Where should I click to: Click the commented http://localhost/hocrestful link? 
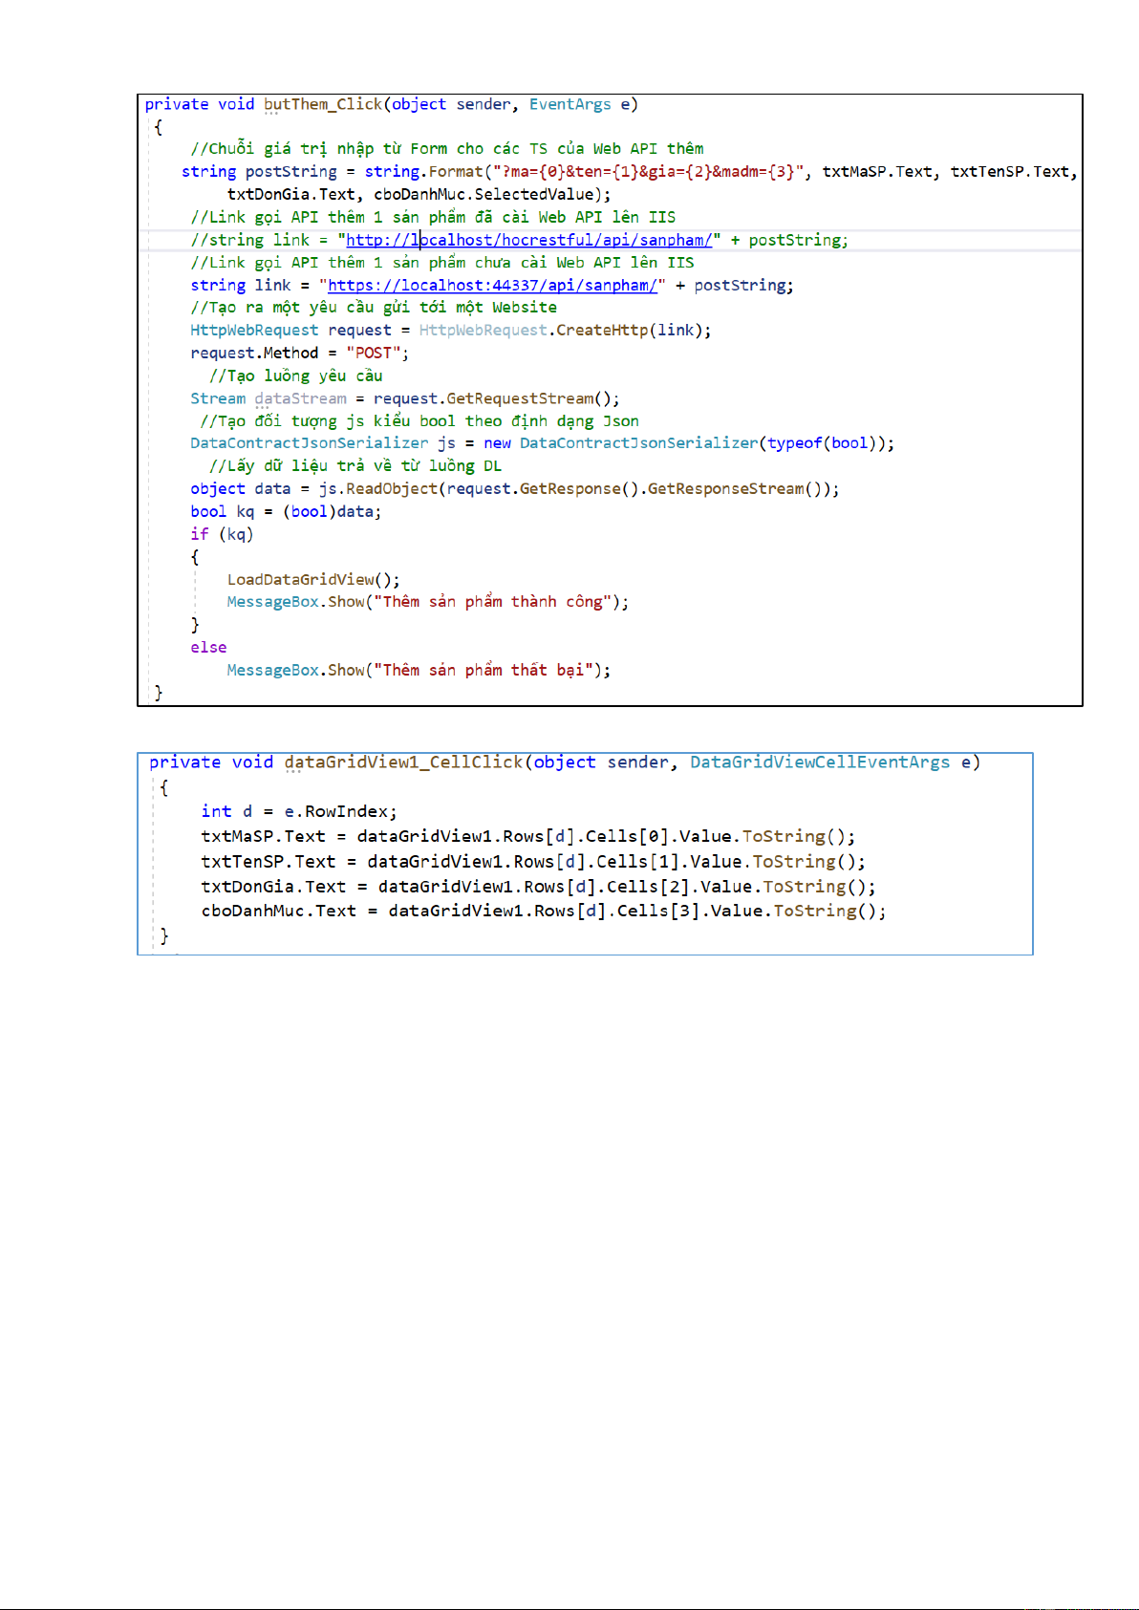tap(528, 240)
